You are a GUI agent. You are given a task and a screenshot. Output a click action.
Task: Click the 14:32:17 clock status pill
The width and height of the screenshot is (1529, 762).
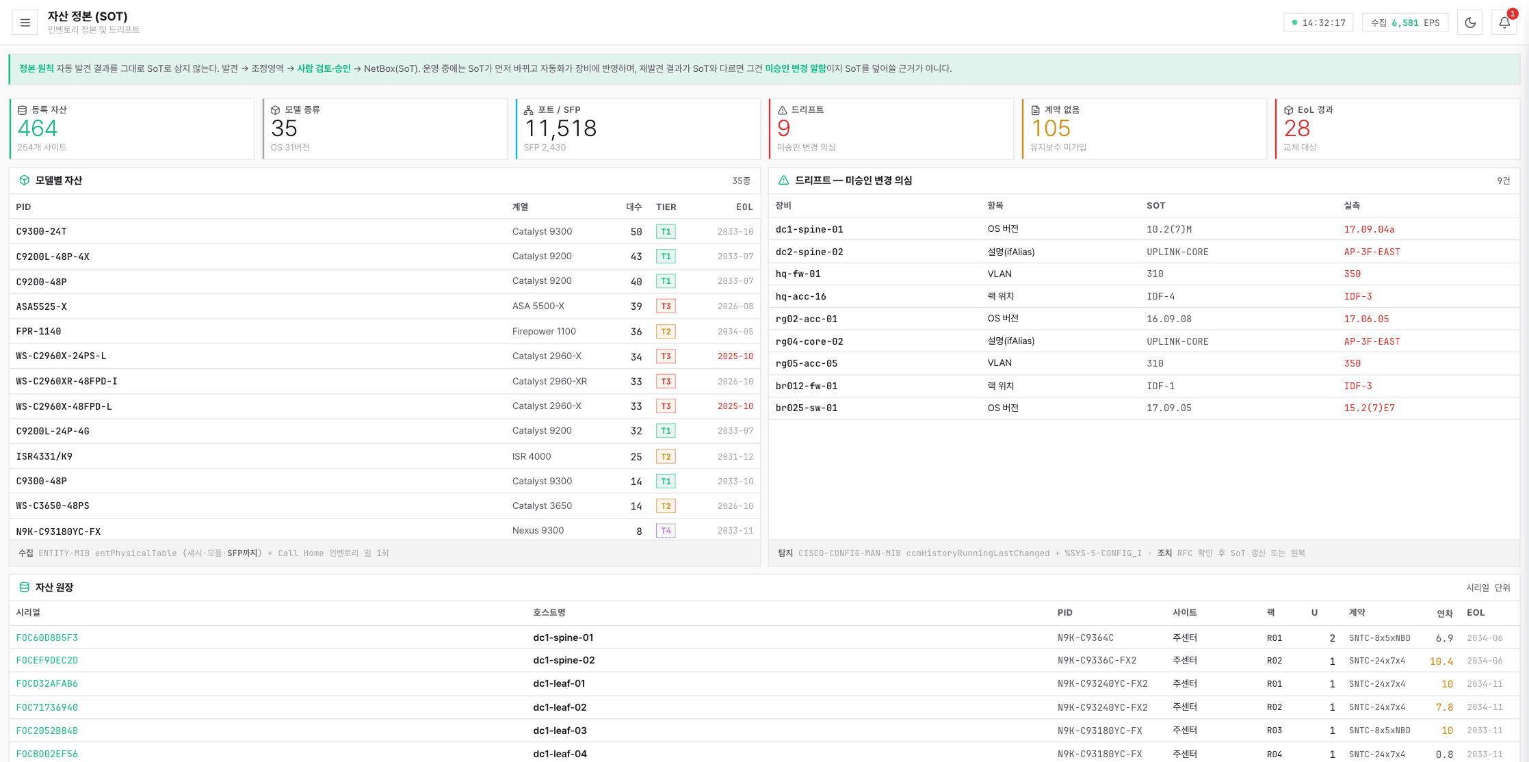[1318, 23]
